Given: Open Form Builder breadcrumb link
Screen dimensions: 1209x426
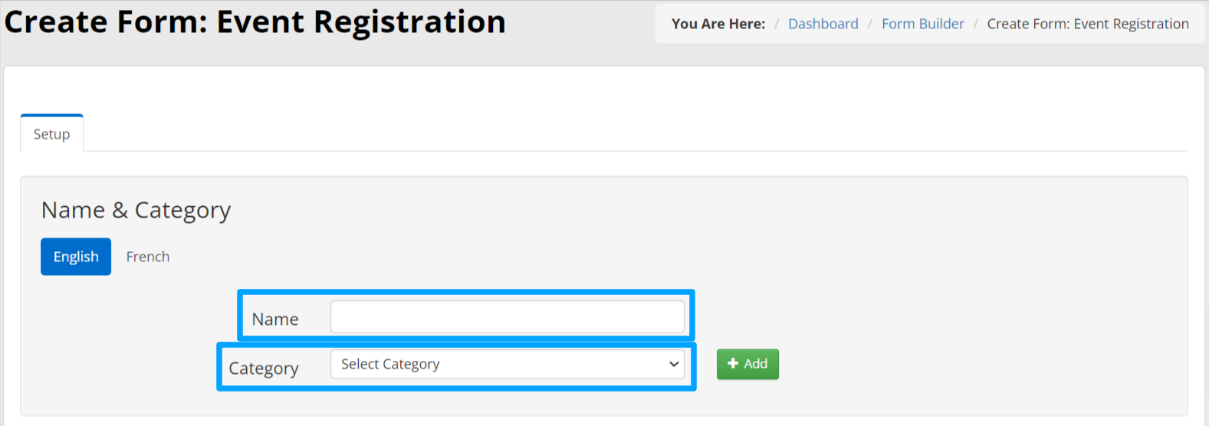Looking at the screenshot, I should tap(923, 24).
